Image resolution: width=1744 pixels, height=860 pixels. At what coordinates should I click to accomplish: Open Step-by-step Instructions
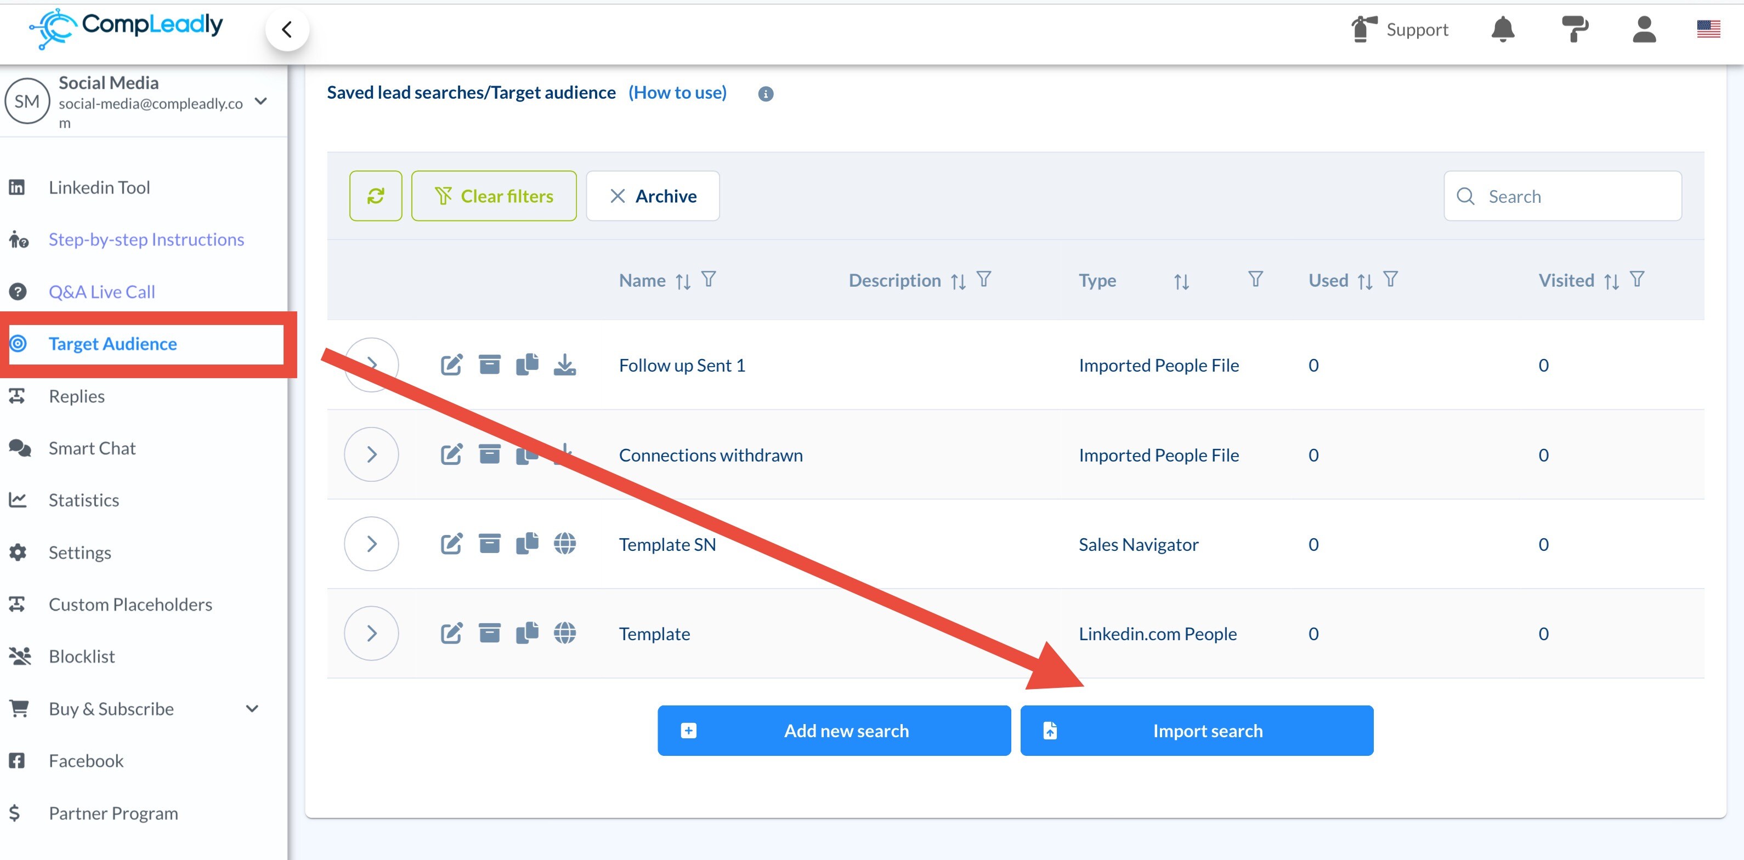click(x=146, y=239)
